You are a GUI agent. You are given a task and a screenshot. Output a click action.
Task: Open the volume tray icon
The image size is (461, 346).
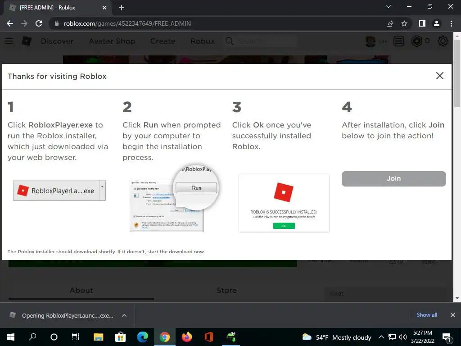click(403, 337)
